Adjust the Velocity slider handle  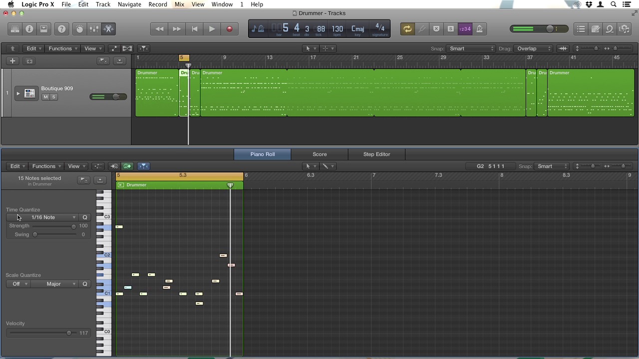coord(69,333)
